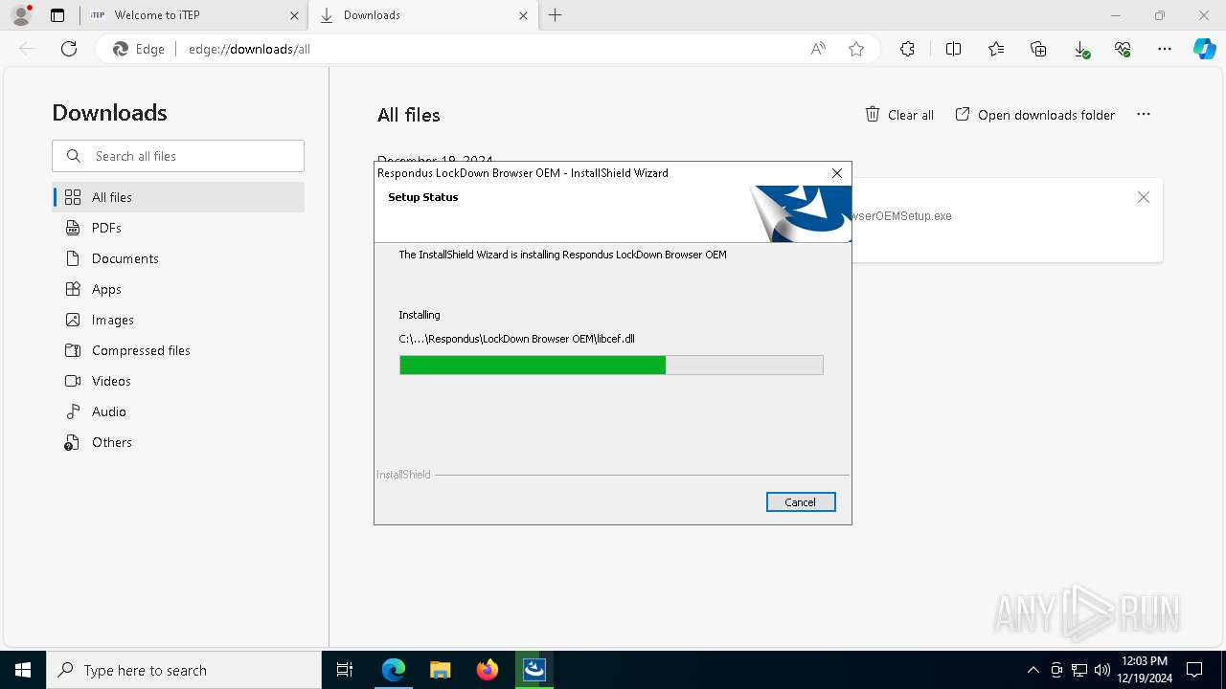The image size is (1226, 689).
Task: Open the tab actions menu icon
Action: tap(57, 15)
